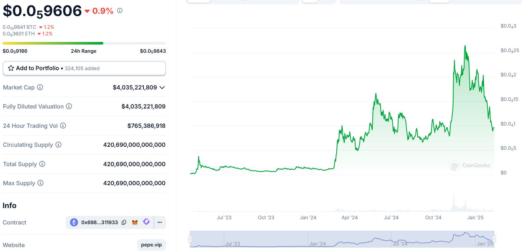Click the Circulating Supply info icon

click(x=58, y=145)
